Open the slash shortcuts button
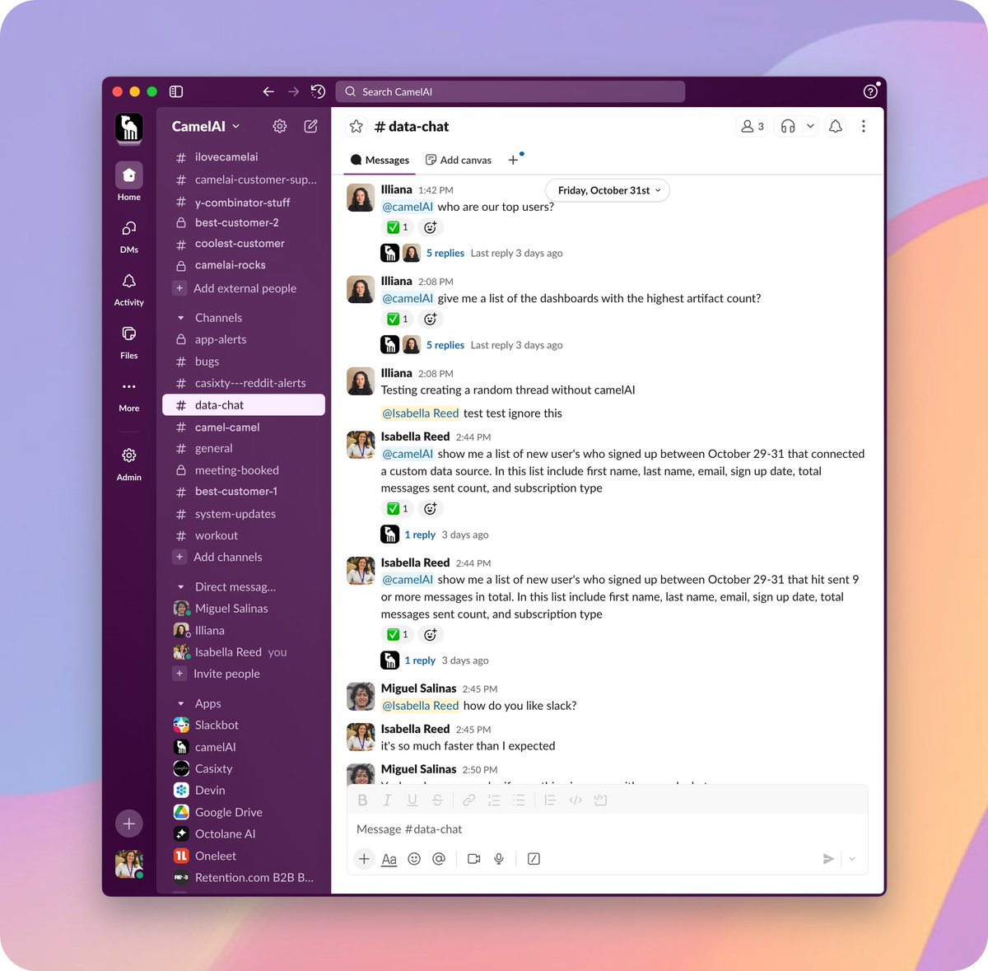 coord(534,859)
